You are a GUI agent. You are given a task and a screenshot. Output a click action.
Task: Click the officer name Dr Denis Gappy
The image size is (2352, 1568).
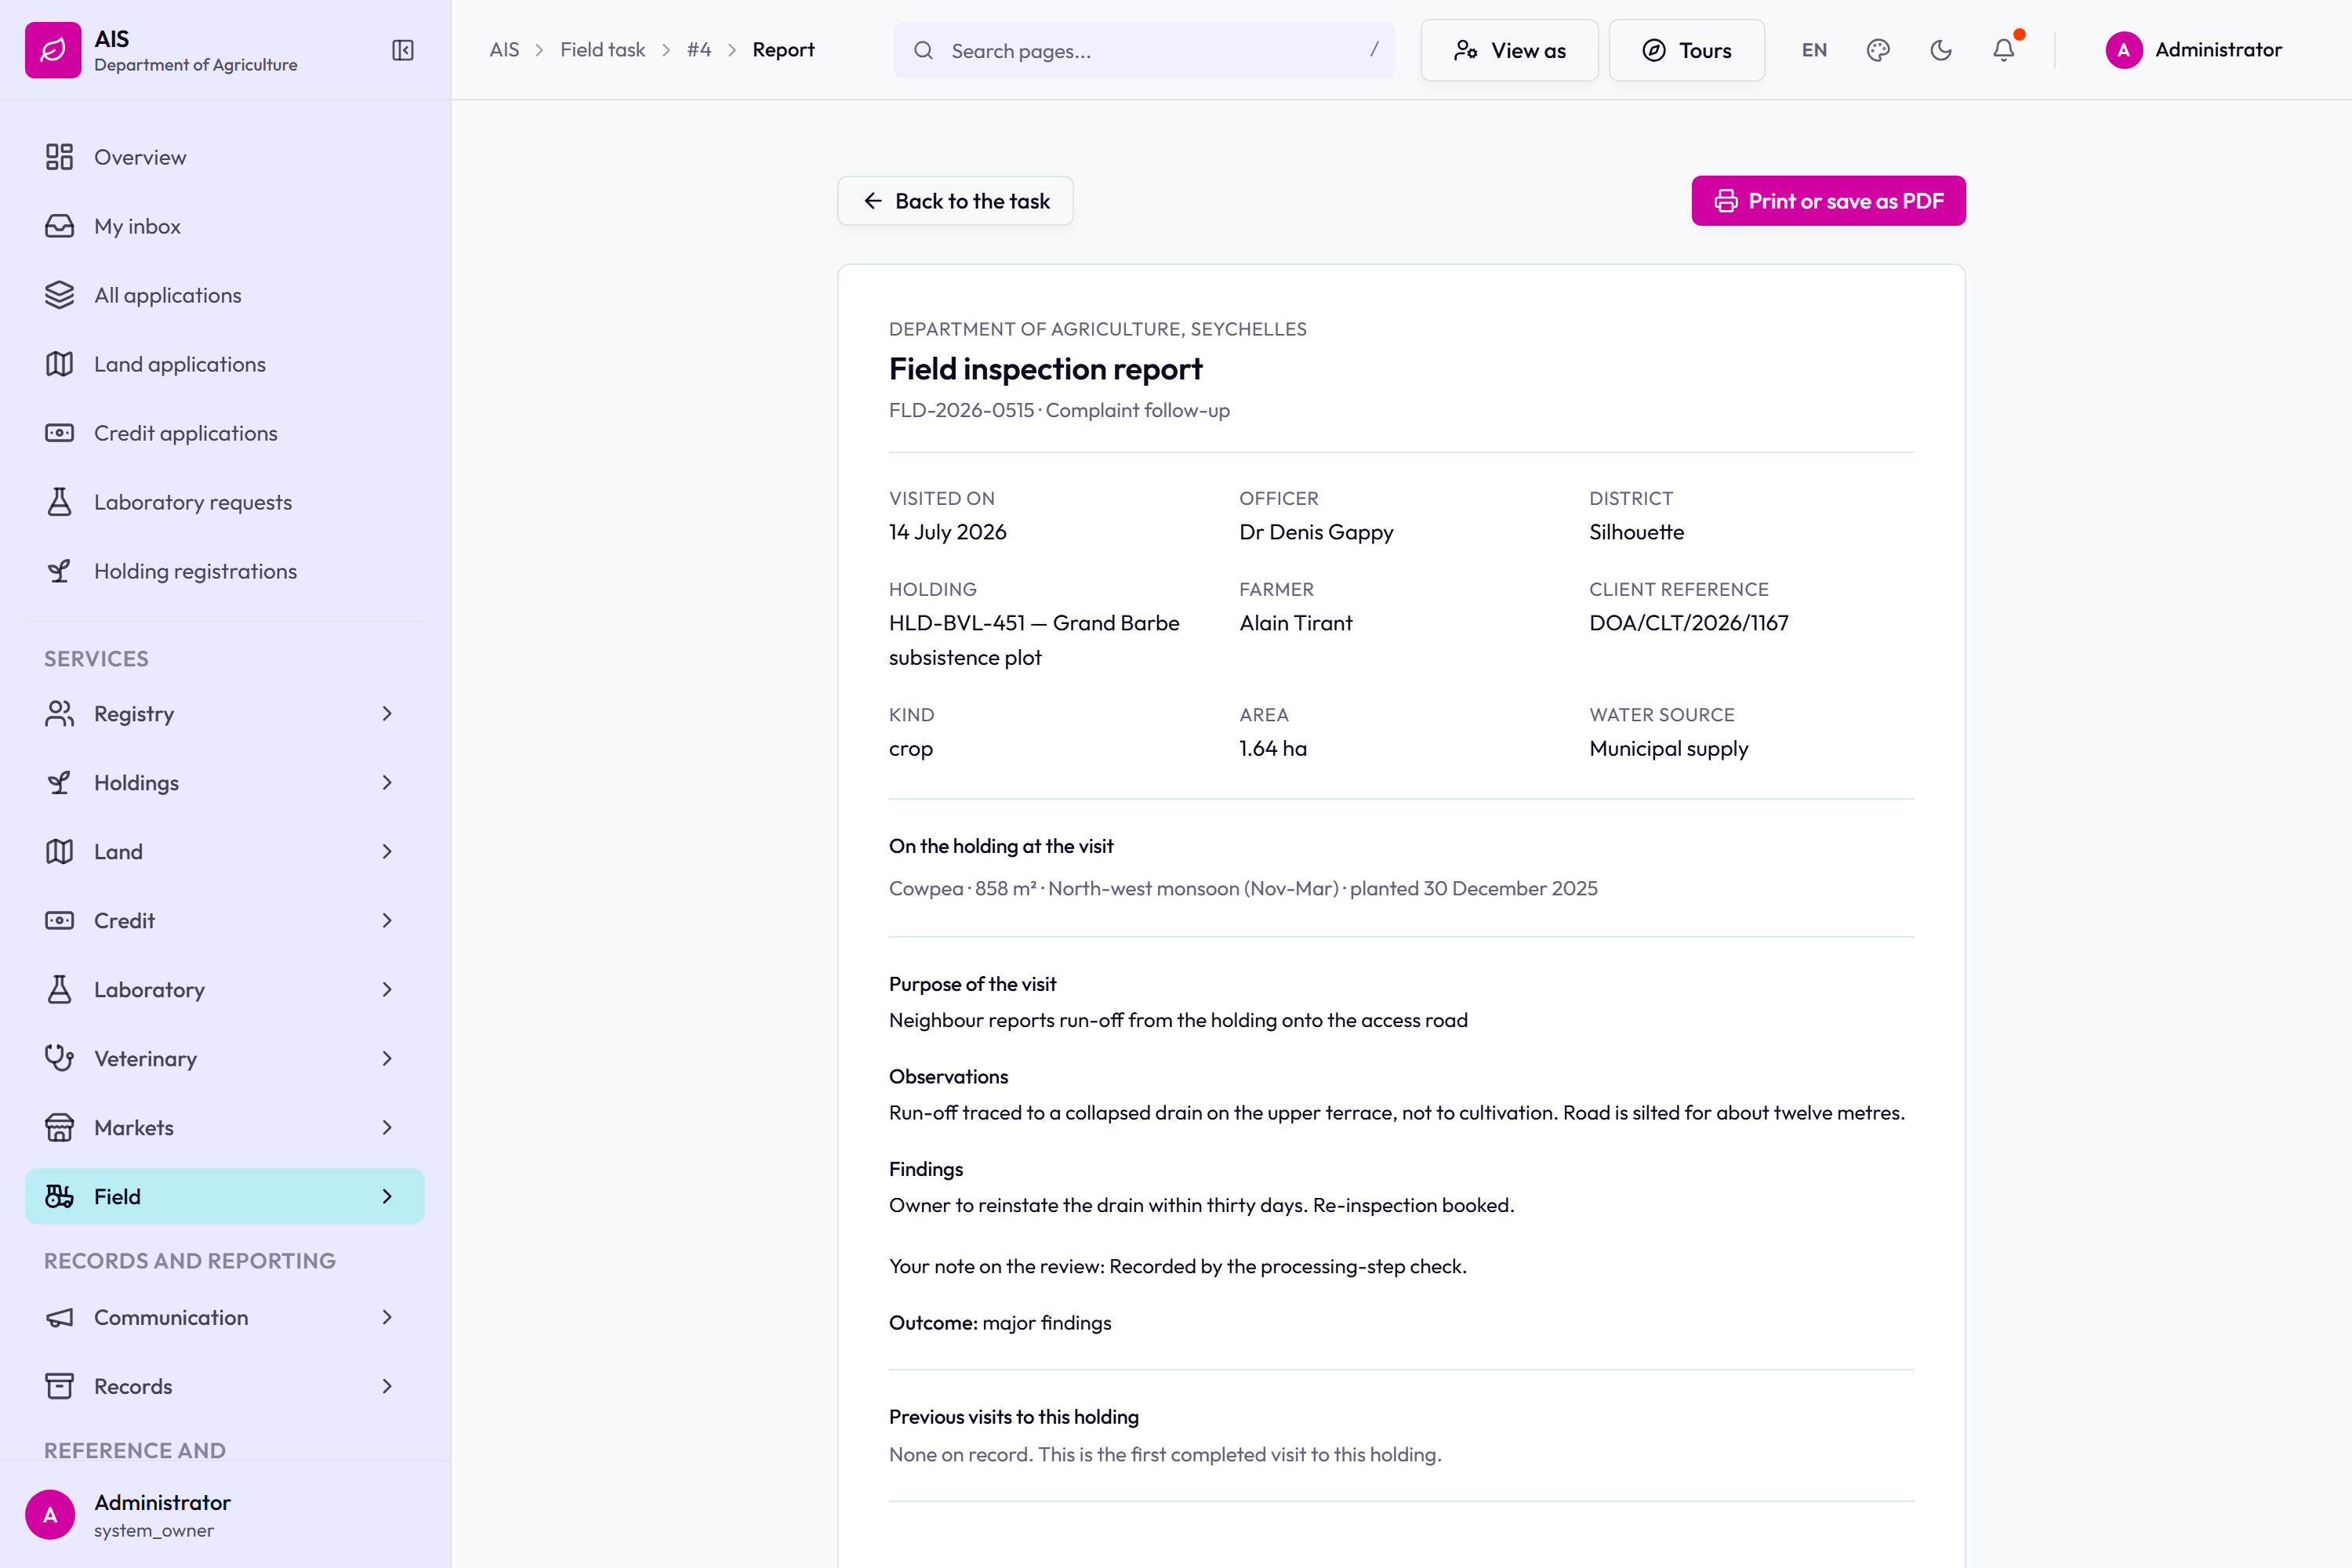coord(1316,532)
